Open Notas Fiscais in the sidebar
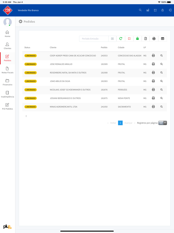 click(7, 70)
